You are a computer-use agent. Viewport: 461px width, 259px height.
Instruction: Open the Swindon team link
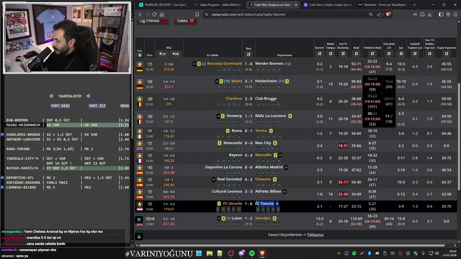tap(263, 218)
